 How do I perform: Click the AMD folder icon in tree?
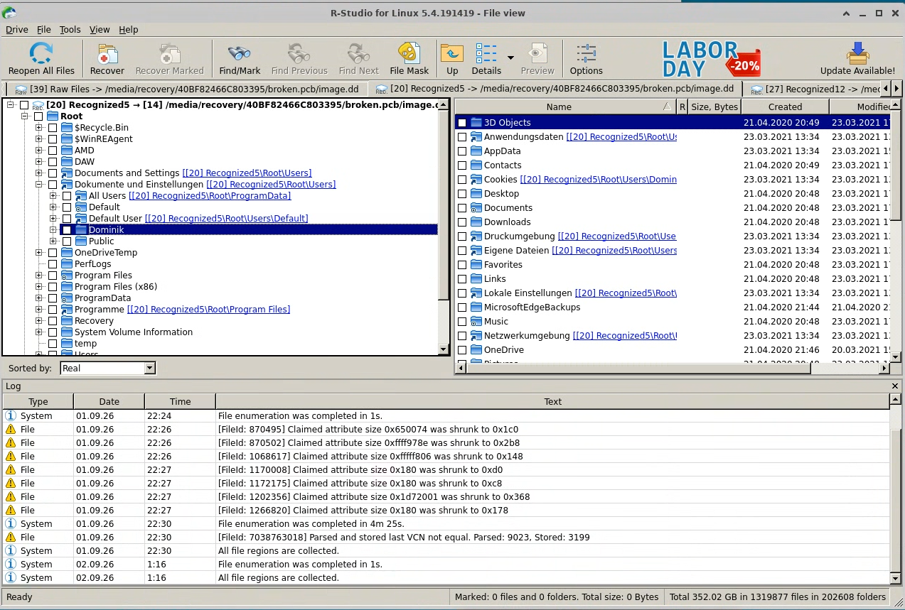tap(67, 150)
